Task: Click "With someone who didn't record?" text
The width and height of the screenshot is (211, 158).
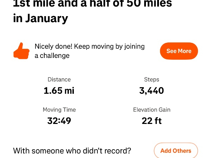Action: pyautogui.click(x=72, y=151)
